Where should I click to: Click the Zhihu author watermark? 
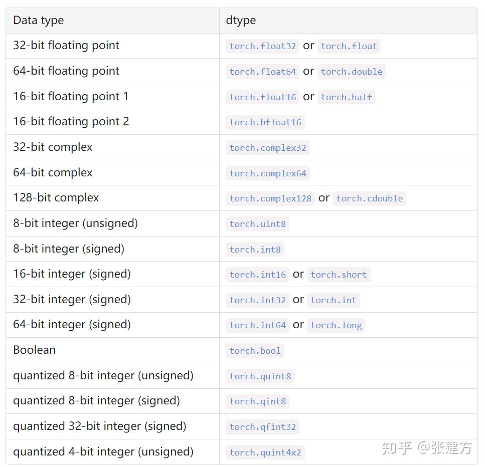(427, 447)
